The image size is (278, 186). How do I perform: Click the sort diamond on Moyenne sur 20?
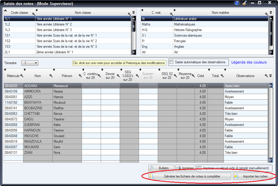(179, 69)
